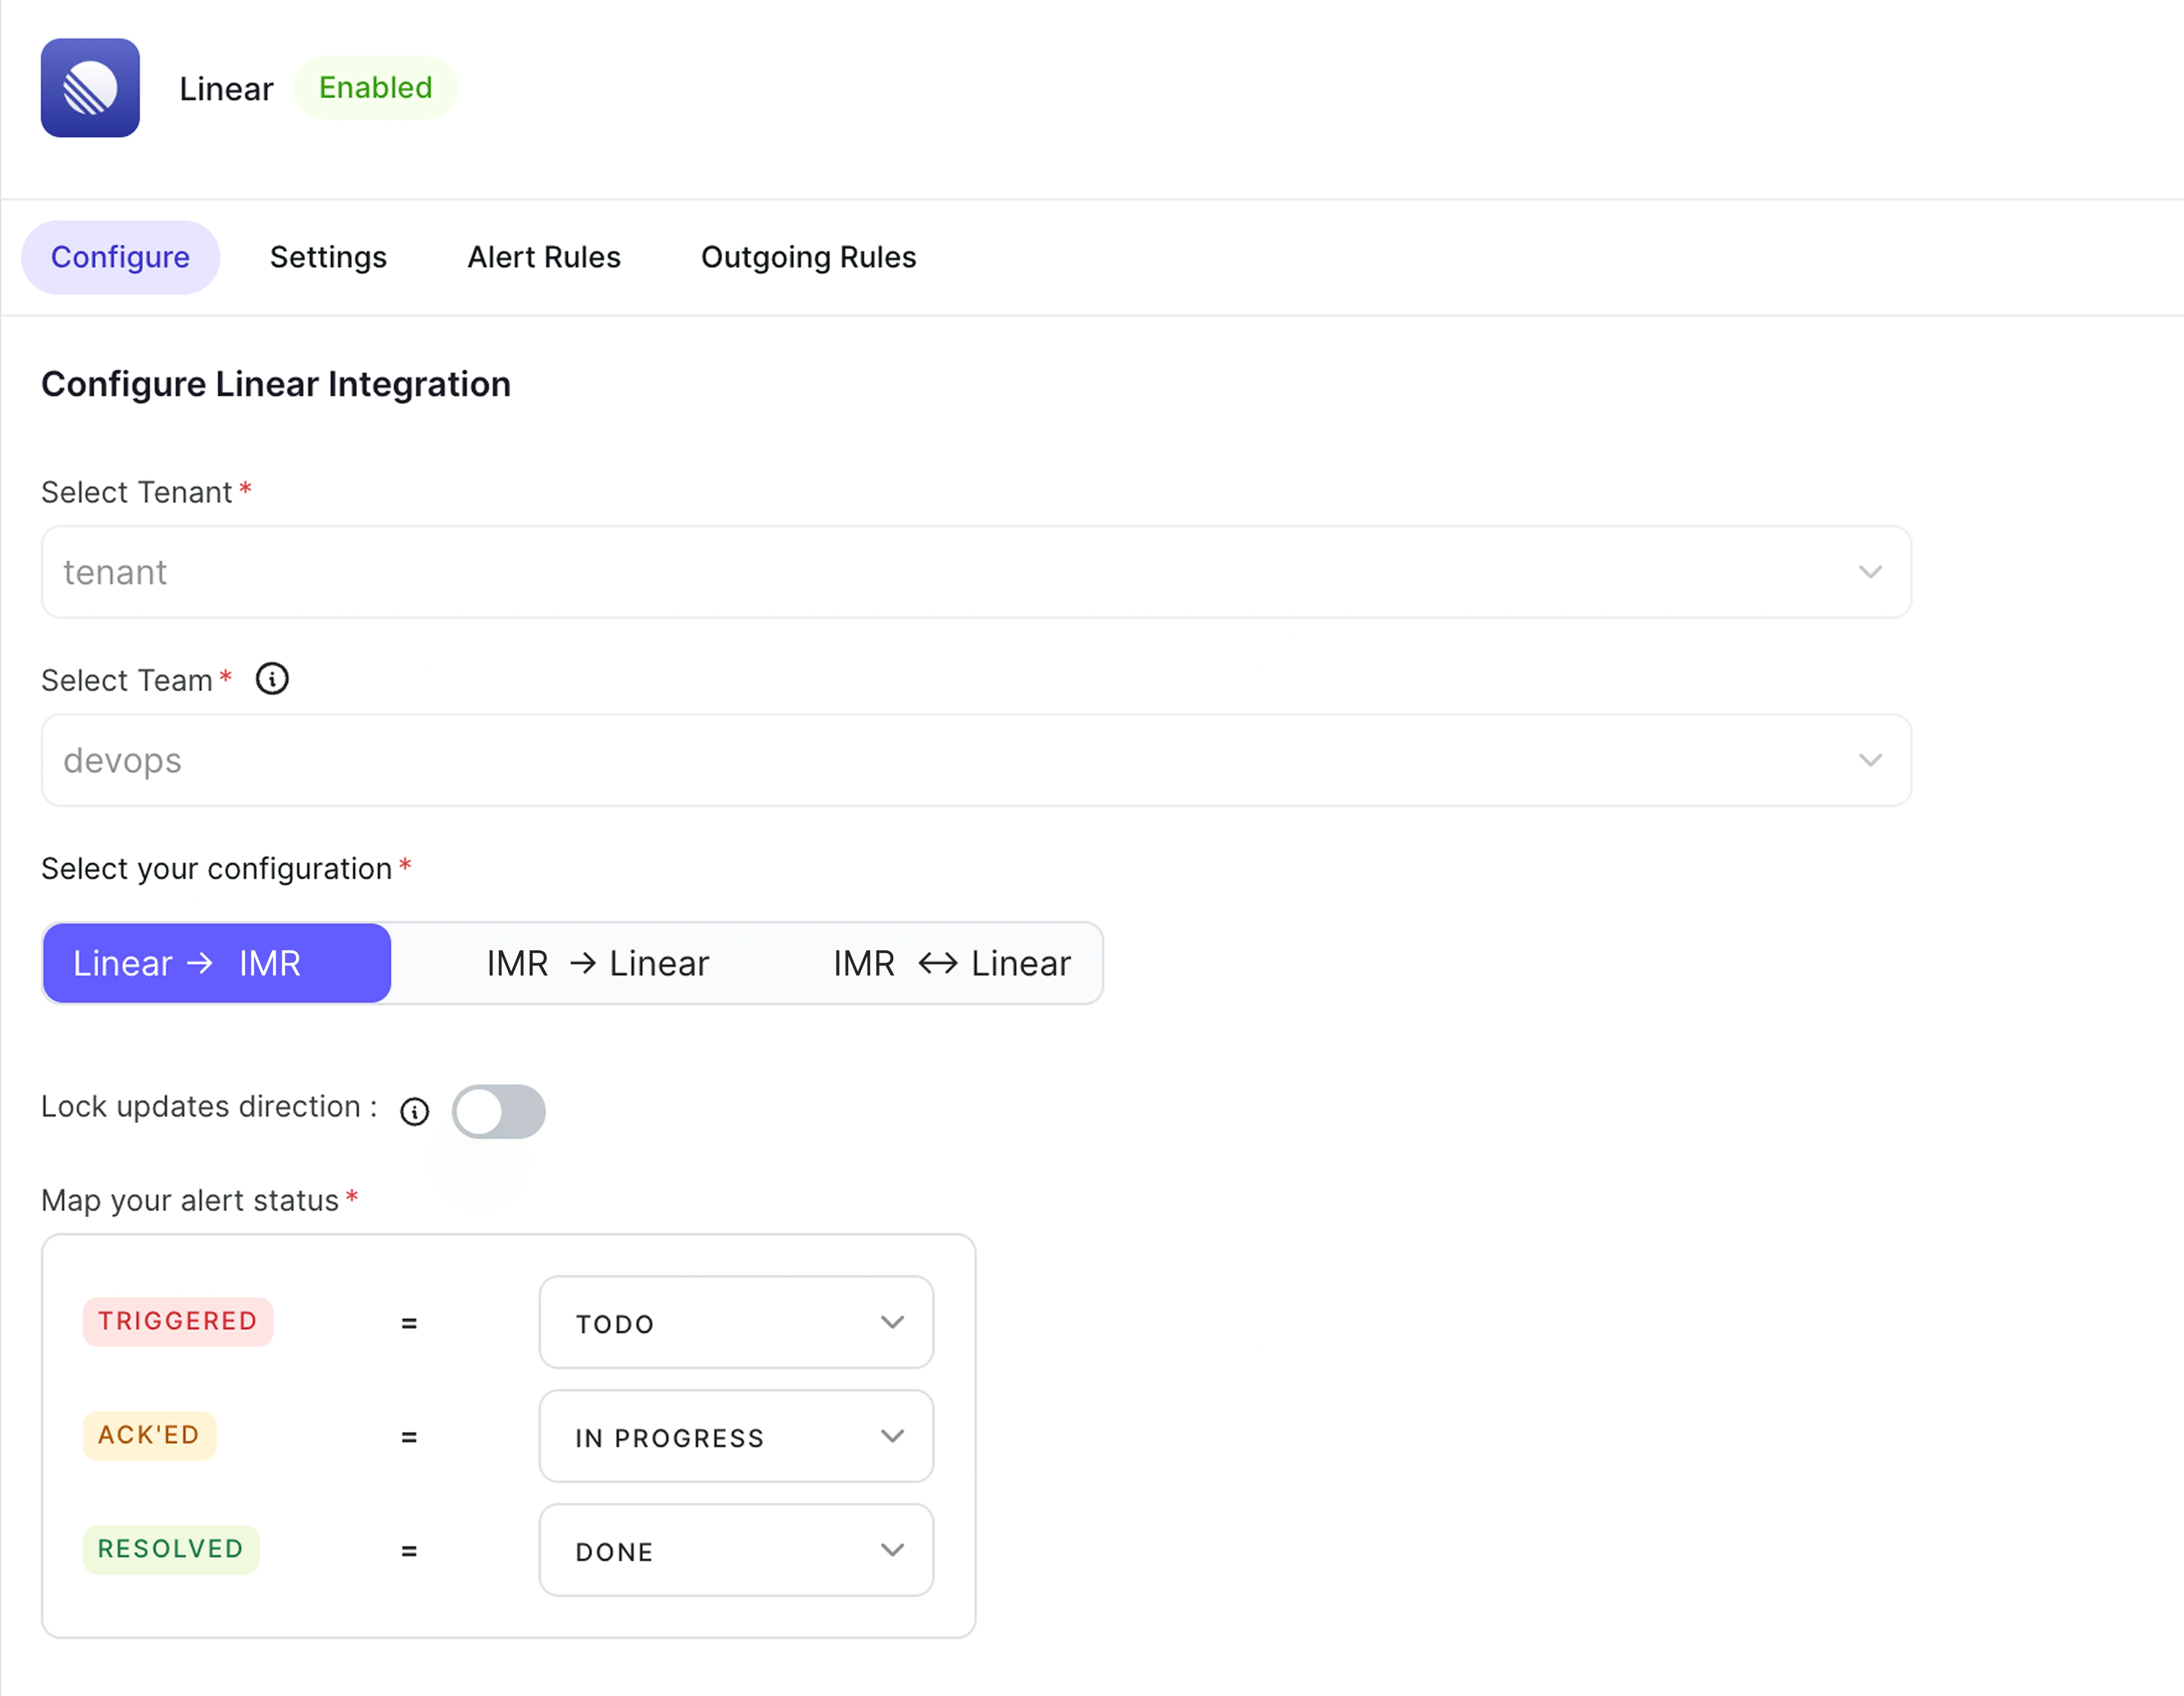Click the Linear app logo icon
2184x1696 pixels.
(x=90, y=88)
